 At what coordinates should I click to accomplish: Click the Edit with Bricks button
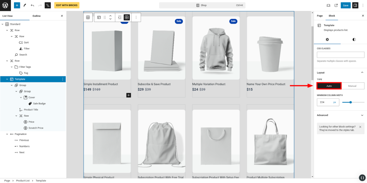[x=67, y=5]
